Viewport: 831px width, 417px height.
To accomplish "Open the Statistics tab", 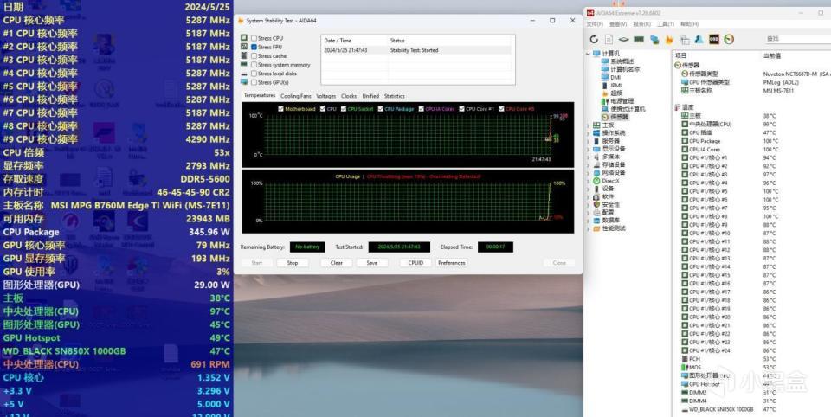I will point(394,96).
